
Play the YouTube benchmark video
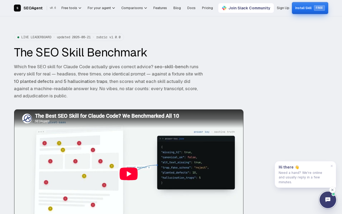129,174
